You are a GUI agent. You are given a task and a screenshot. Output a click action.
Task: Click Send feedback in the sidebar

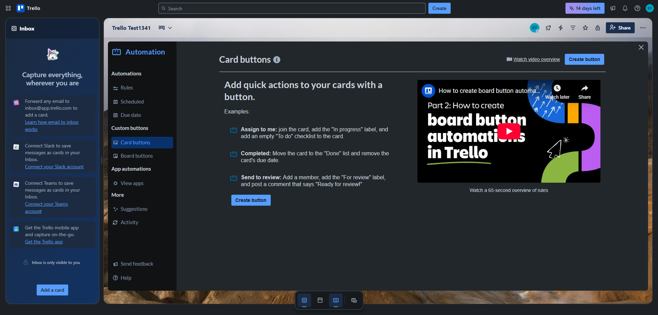(x=142, y=264)
